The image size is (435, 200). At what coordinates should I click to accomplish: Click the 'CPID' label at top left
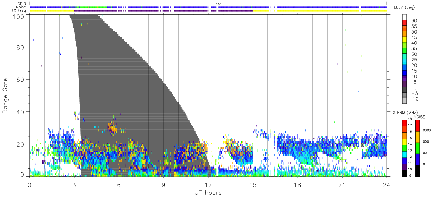click(x=21, y=4)
